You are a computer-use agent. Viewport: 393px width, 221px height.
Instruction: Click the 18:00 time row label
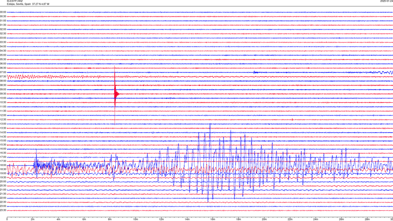[x=3, y=165]
